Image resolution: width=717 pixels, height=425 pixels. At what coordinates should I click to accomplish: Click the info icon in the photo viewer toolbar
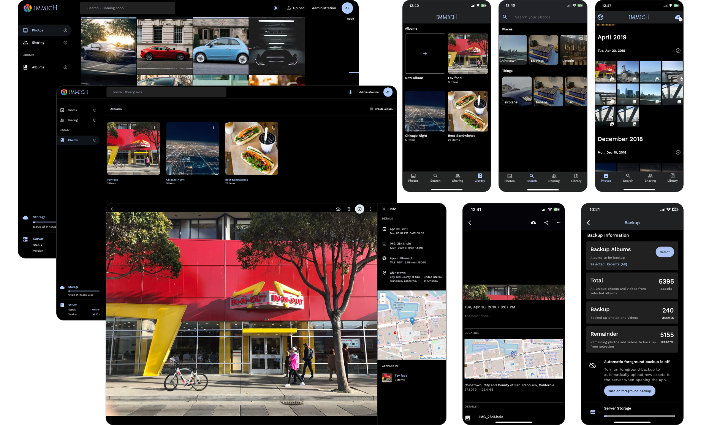(359, 209)
